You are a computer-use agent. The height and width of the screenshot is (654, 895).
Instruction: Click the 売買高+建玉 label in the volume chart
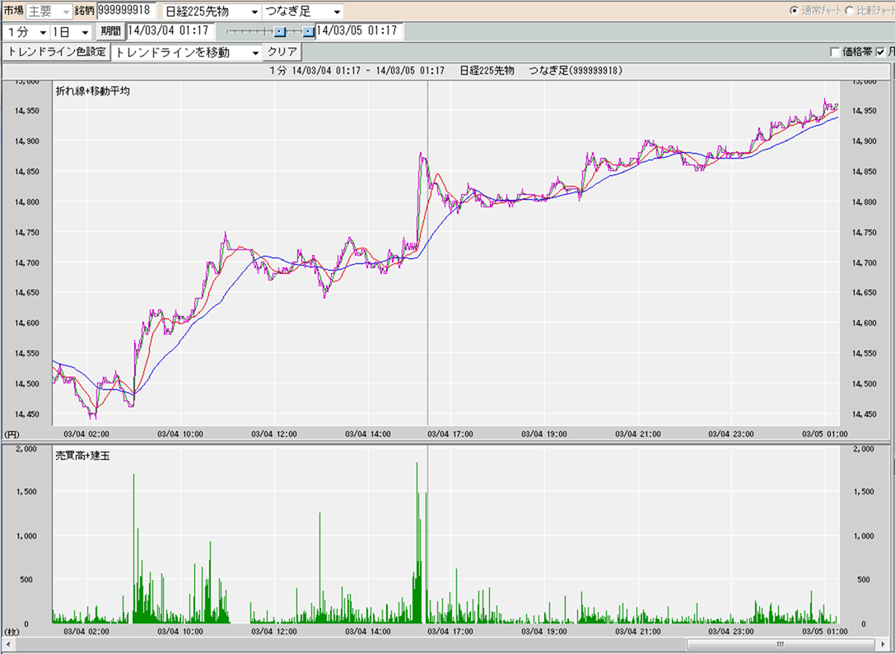[83, 457]
